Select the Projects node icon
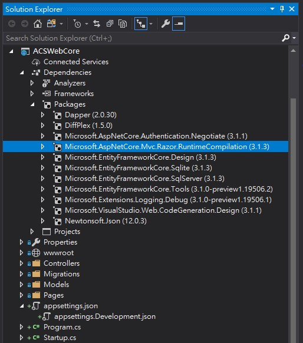The height and width of the screenshot is (343, 303). (x=47, y=232)
